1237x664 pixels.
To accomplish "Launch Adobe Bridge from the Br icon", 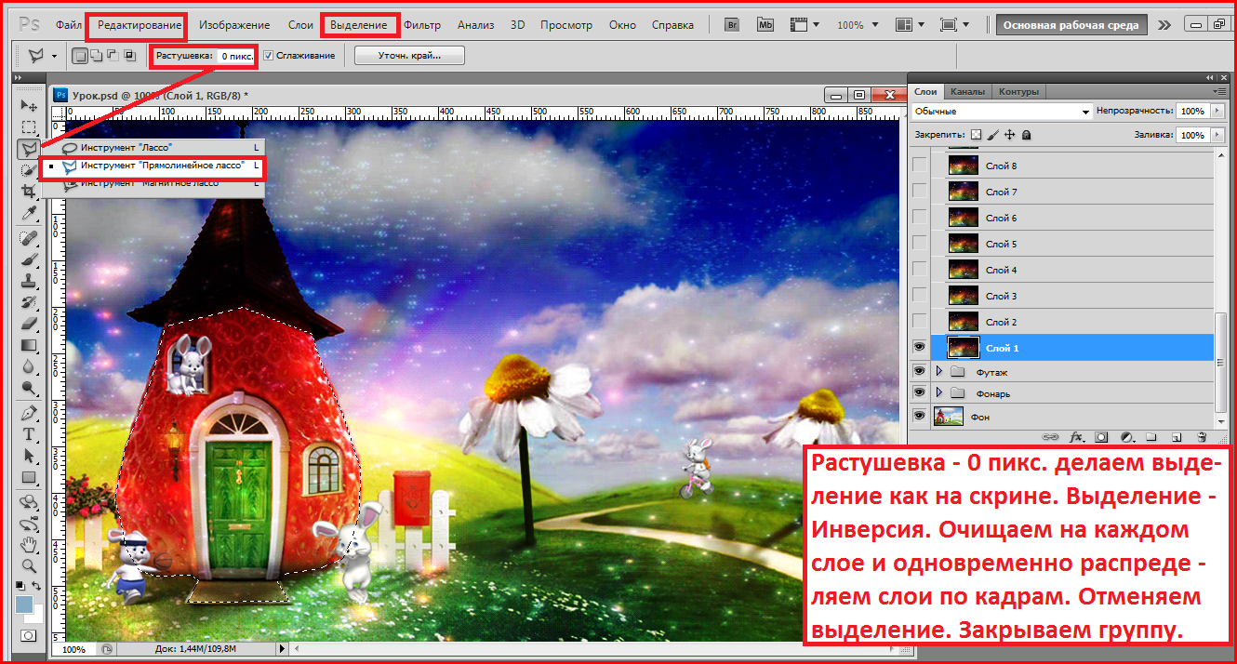I will pos(732,25).
